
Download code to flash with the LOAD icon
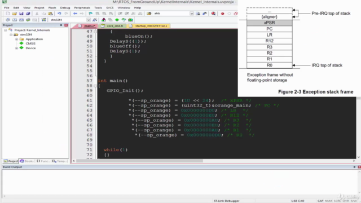pyautogui.click(x=43, y=20)
